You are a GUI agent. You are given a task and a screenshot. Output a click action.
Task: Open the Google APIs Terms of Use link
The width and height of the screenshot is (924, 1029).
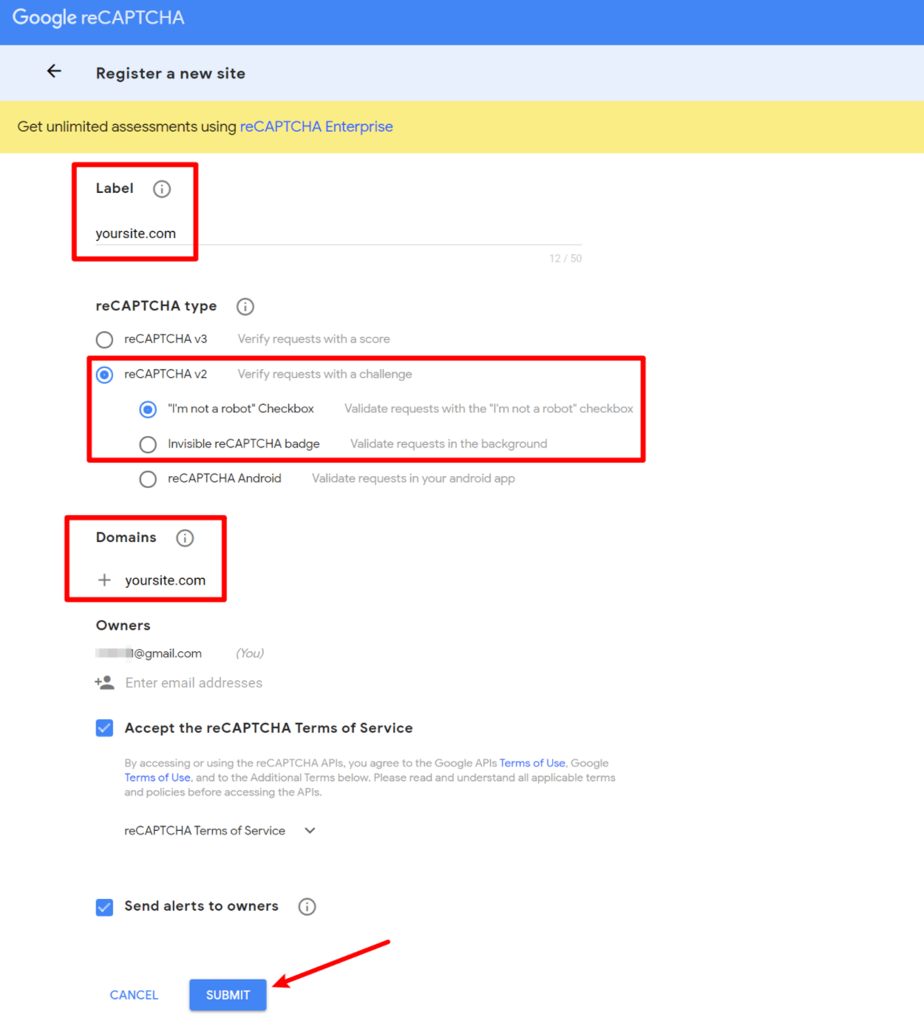(532, 763)
